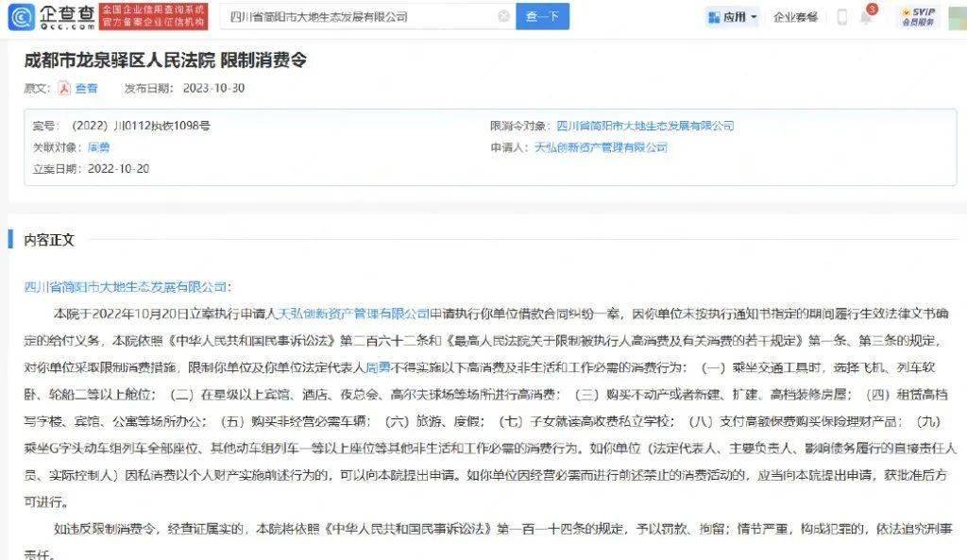Clear the search box with the X icon
This screenshot has width=967, height=560.
(x=504, y=17)
